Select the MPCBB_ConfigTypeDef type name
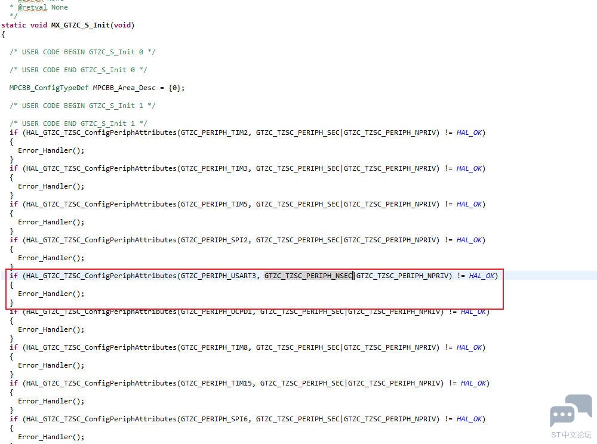Image resolution: width=597 pixels, height=444 pixels. point(49,88)
